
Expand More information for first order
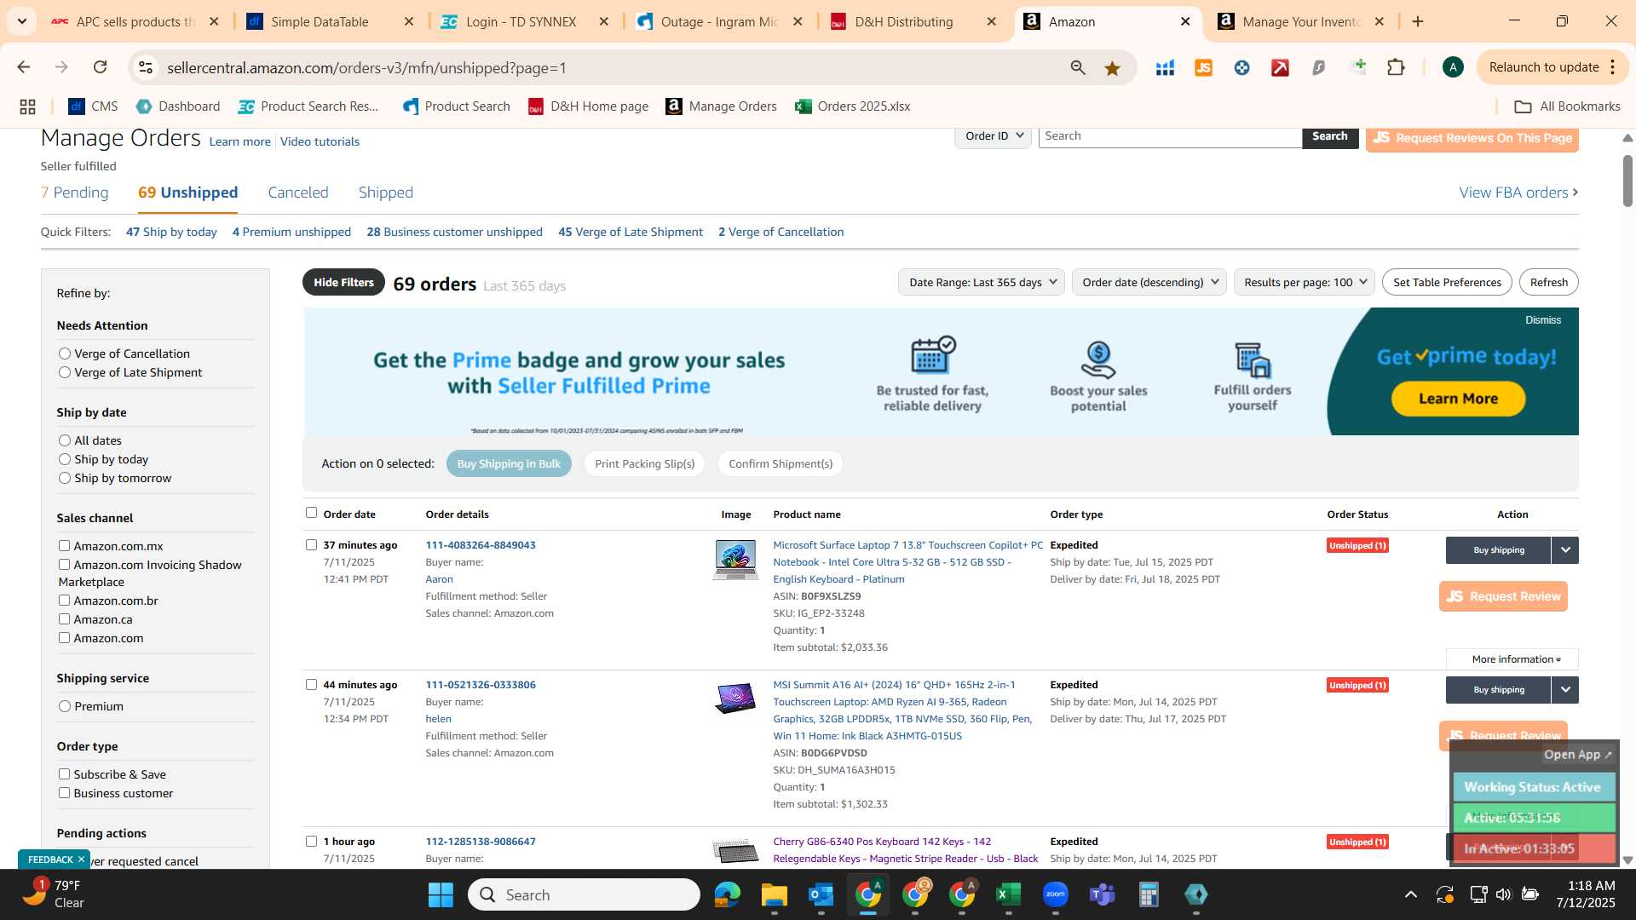[x=1512, y=658]
